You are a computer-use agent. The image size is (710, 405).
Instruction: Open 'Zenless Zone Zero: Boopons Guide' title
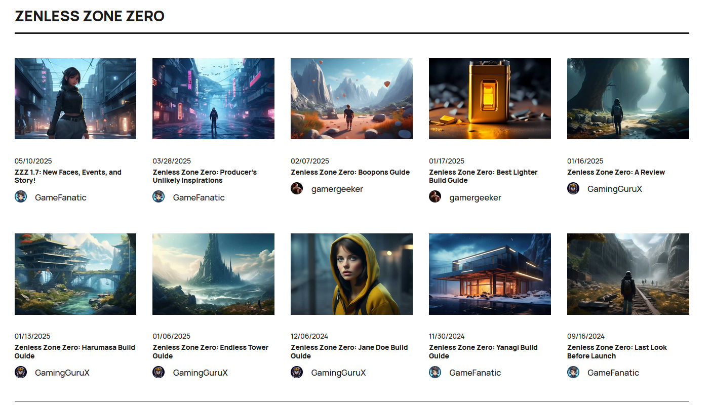pos(350,172)
